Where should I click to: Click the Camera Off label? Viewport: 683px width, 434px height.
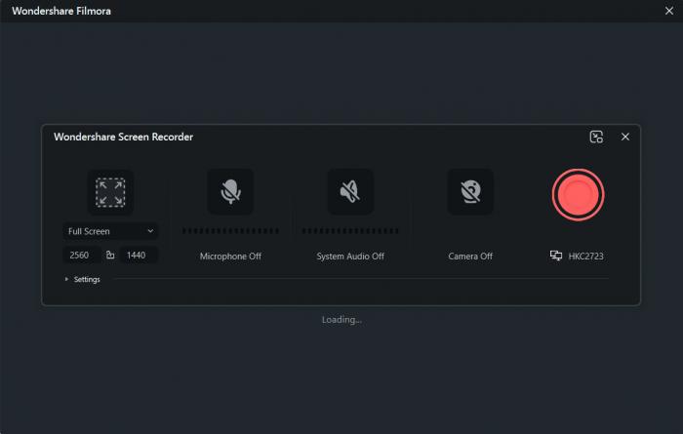[470, 256]
